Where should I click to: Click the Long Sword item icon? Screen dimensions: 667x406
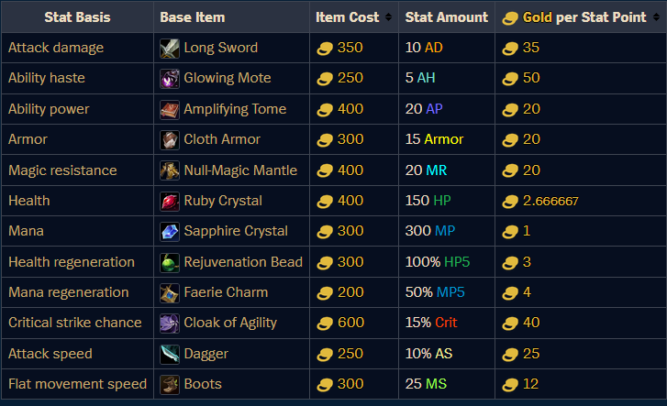(170, 48)
